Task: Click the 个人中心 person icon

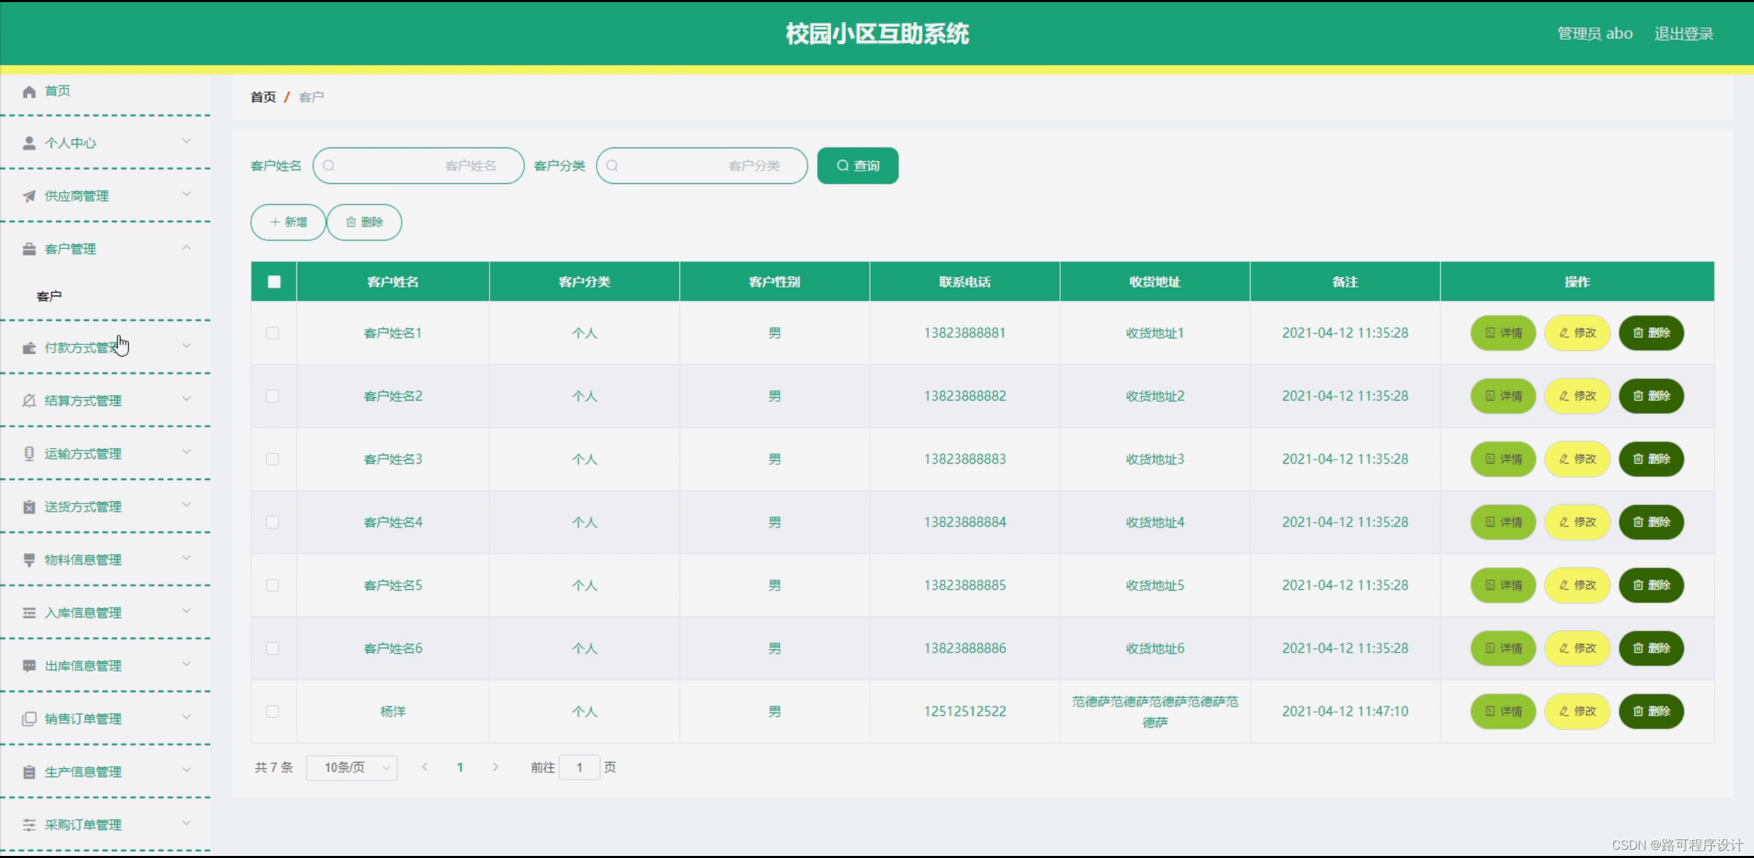Action: [29, 142]
